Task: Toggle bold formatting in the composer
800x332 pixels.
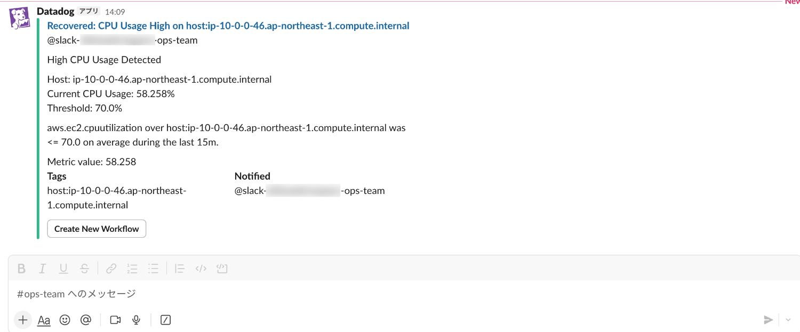Action: [x=21, y=269]
